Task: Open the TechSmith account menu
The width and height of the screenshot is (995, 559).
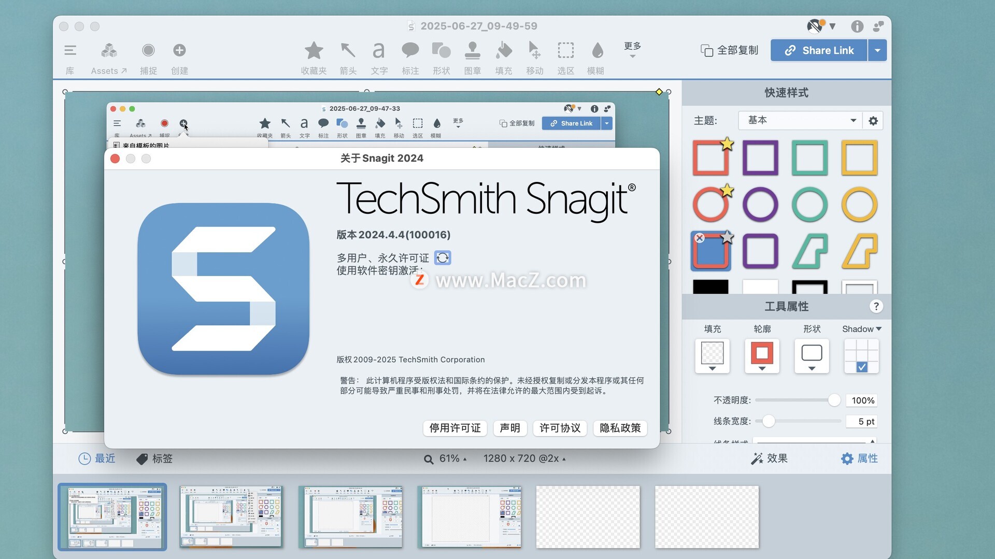Action: [820, 26]
